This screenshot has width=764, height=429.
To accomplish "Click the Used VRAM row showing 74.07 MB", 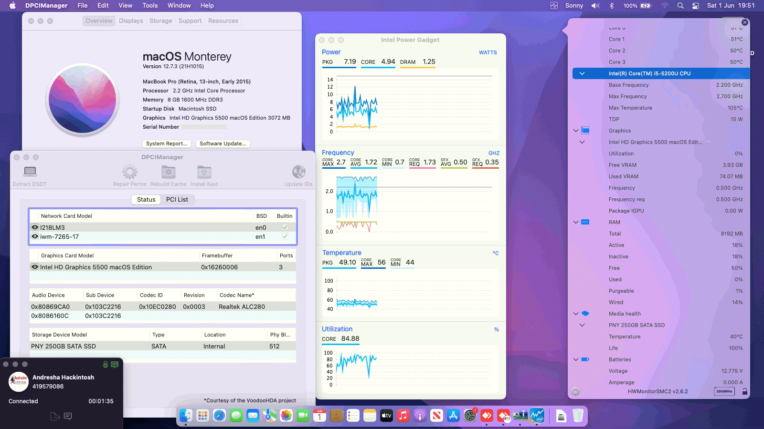I will [661, 176].
